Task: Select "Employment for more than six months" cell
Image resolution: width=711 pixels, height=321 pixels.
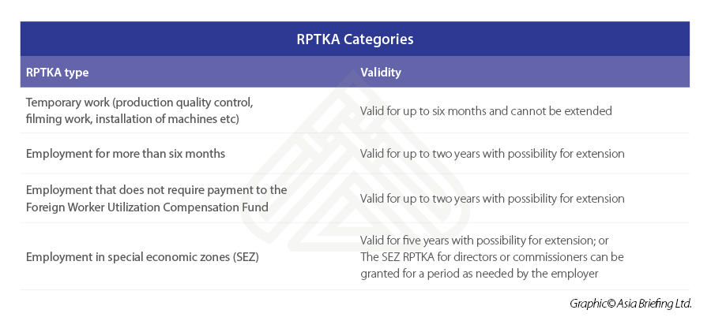Action: tap(126, 154)
